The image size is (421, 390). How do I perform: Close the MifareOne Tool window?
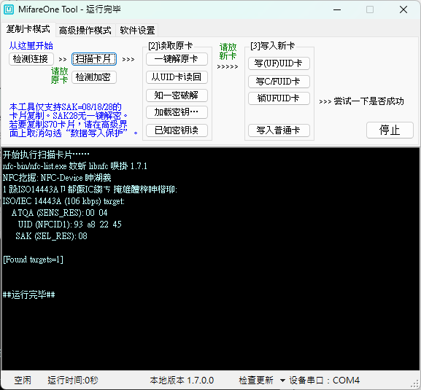click(x=403, y=10)
